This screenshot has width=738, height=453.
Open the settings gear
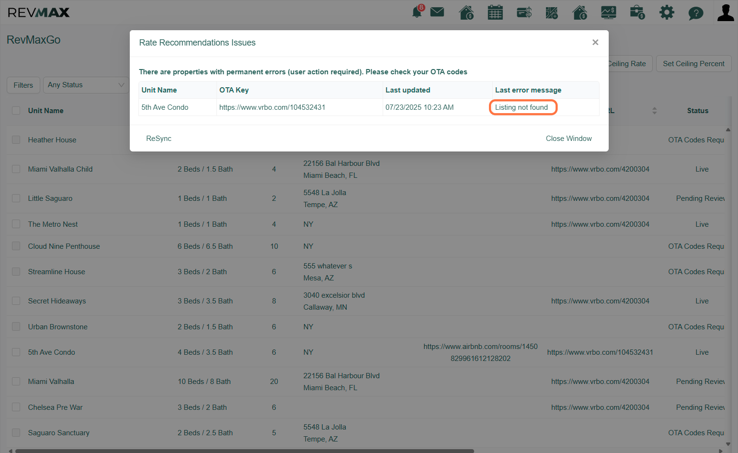[x=667, y=12]
